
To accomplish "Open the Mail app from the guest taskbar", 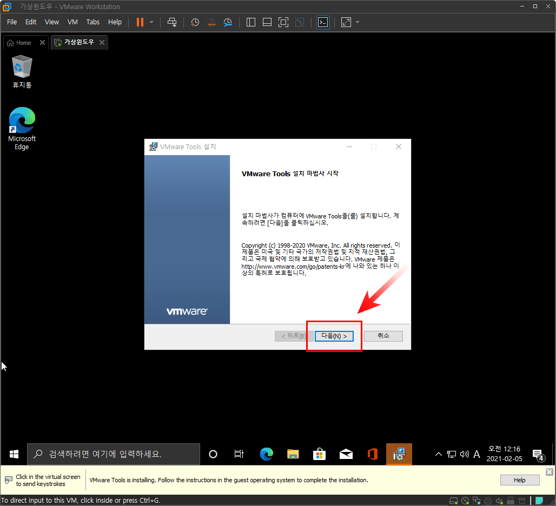I will tap(346, 454).
